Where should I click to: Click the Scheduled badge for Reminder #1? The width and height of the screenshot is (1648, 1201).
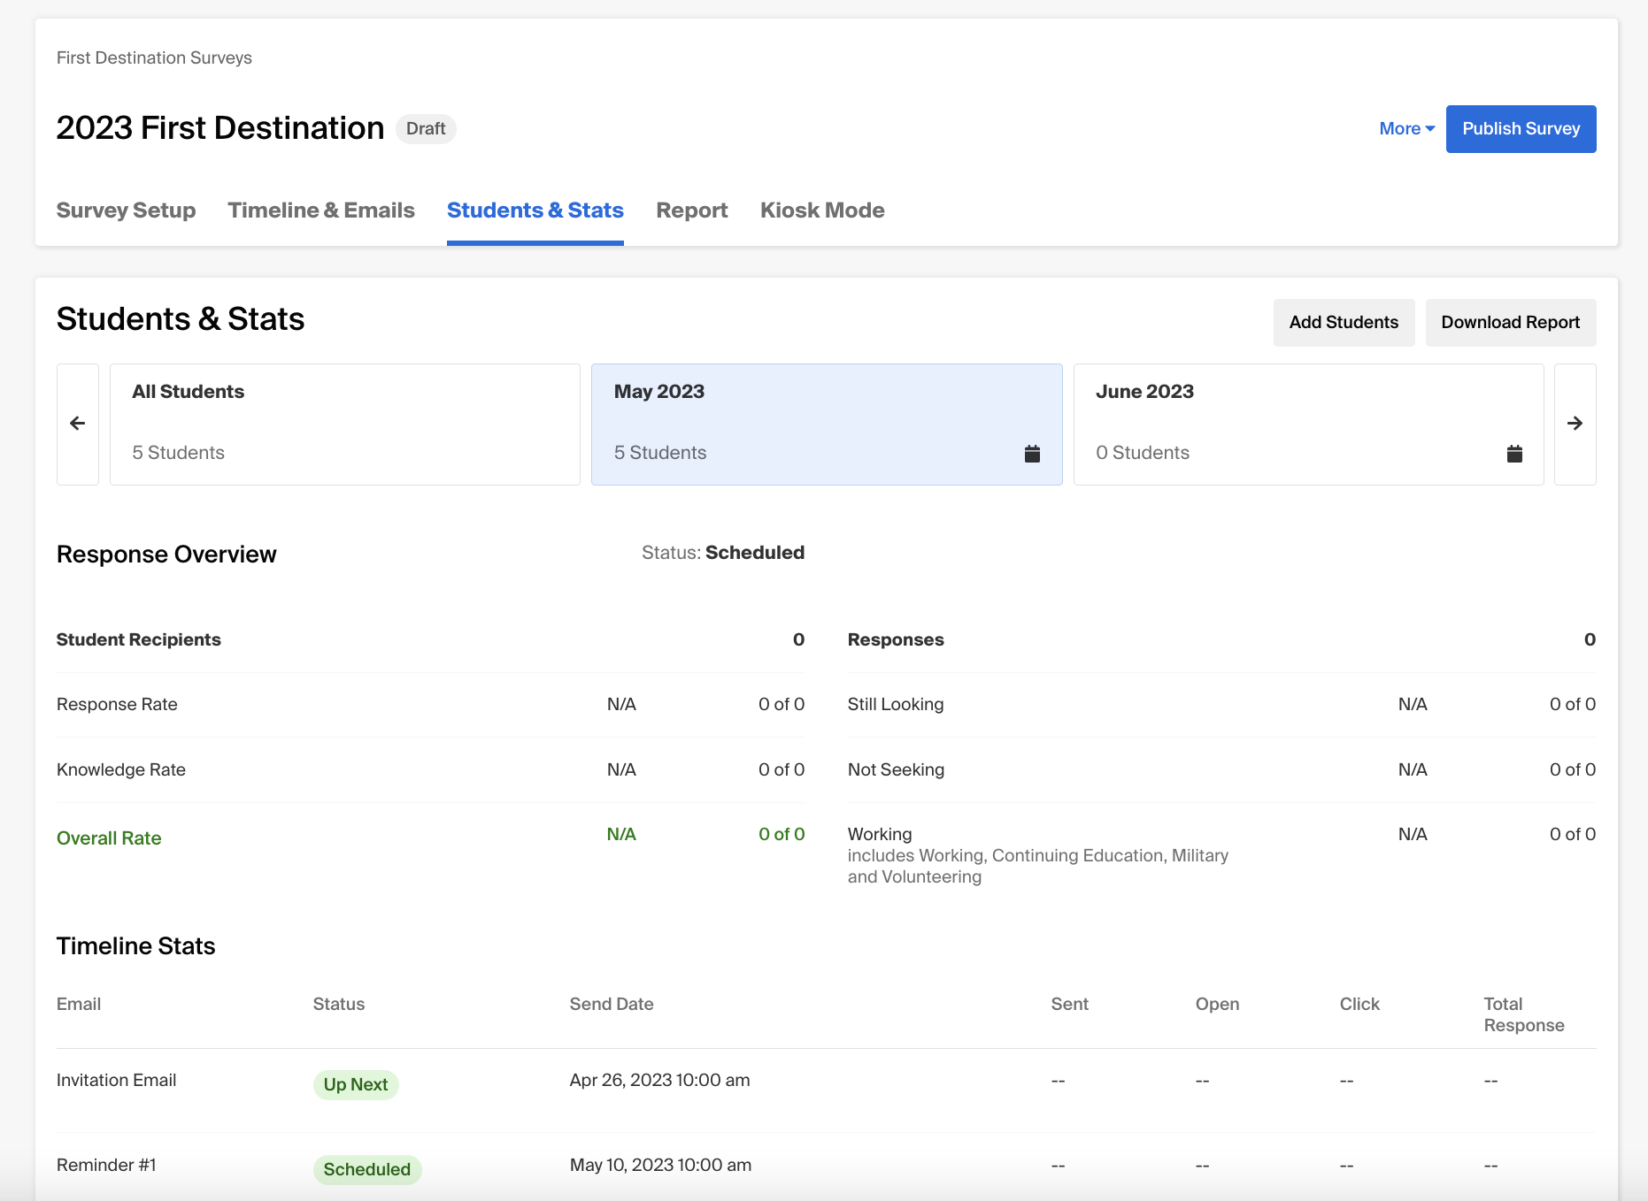tap(367, 1170)
